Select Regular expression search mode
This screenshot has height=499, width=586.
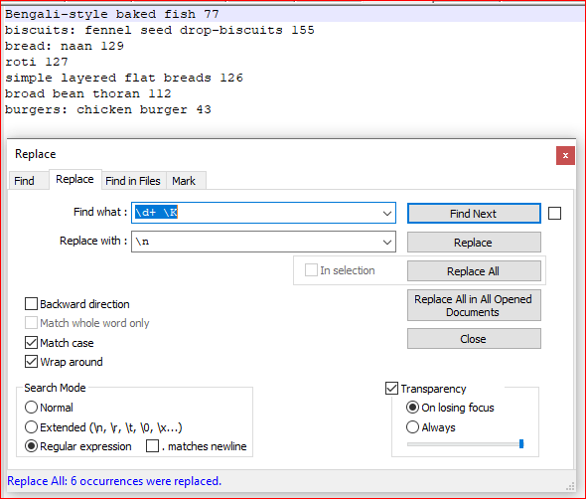31,446
